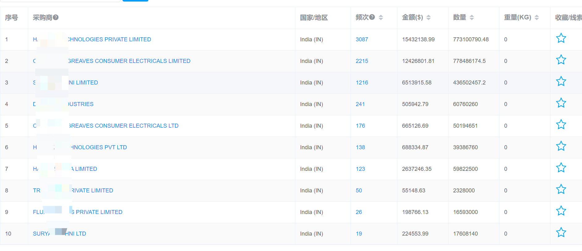This screenshot has height=251, width=582.
Task: Favorite the row 4 buyer with frequency 241
Action: point(561,103)
